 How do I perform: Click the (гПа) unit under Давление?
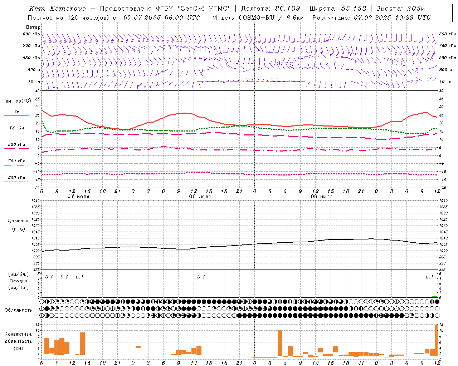(x=19, y=229)
